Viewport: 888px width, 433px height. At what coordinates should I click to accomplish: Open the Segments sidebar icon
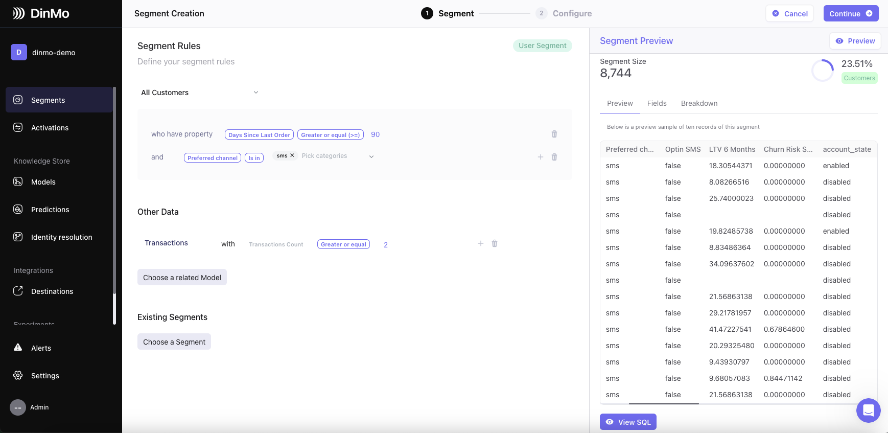[x=18, y=100]
